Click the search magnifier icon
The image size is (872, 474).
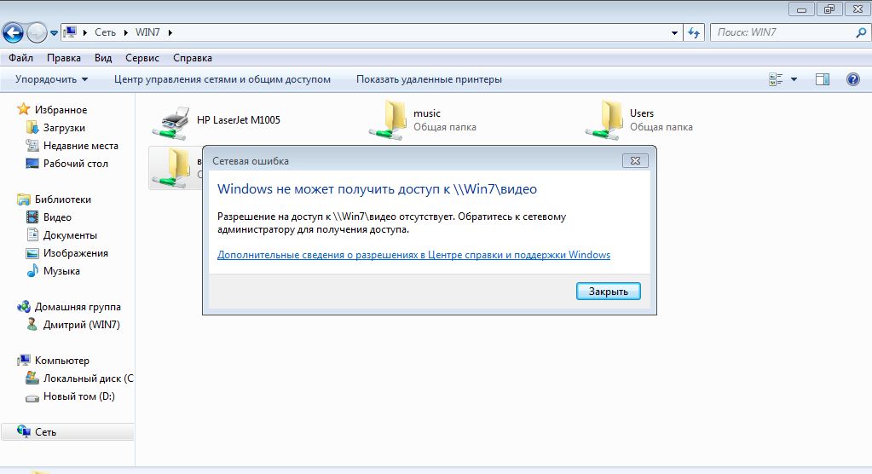tap(861, 33)
